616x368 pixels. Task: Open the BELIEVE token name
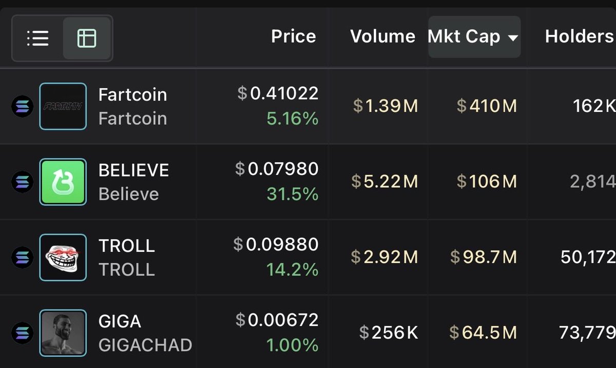pos(133,170)
